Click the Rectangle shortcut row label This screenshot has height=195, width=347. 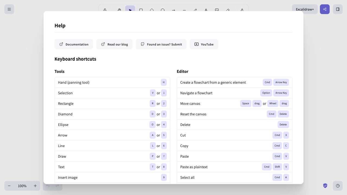[x=66, y=103]
